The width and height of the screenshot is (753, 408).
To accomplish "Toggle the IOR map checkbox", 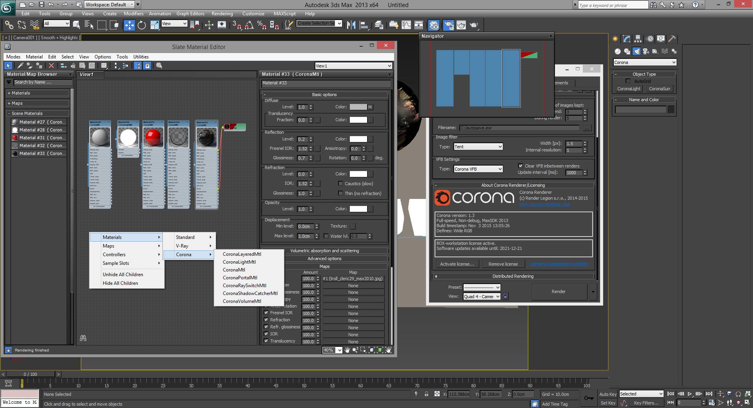I will 266,334.
